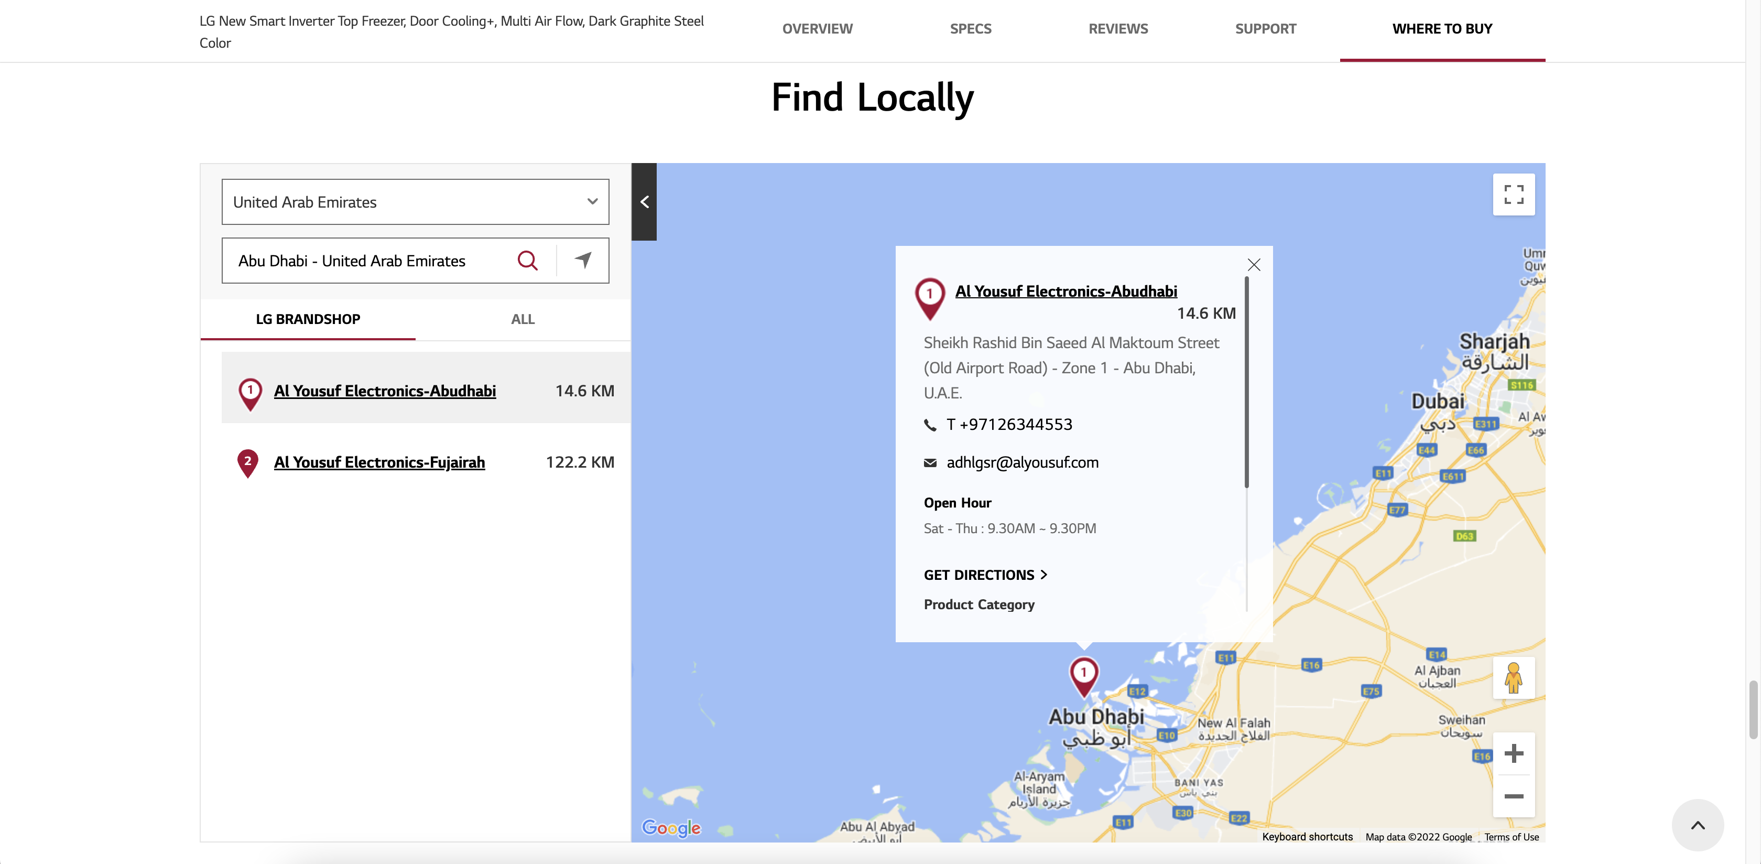Click back-to-top arrow button
1761x864 pixels.
[x=1698, y=825]
